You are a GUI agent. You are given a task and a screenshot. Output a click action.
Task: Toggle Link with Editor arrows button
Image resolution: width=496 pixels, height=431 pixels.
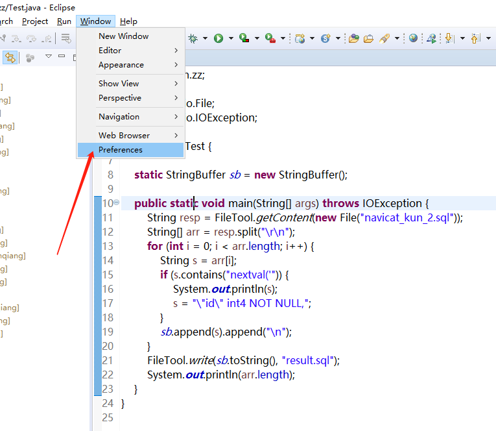10,58
